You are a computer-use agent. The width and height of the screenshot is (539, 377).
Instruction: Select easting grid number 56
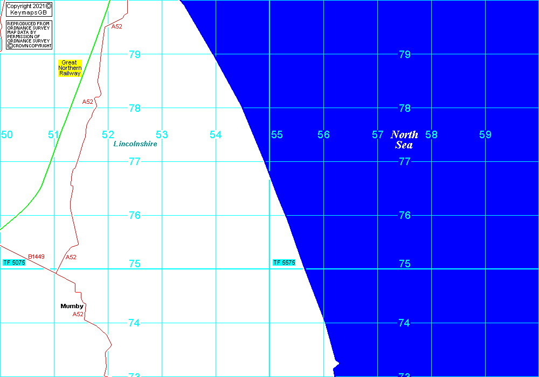point(323,134)
